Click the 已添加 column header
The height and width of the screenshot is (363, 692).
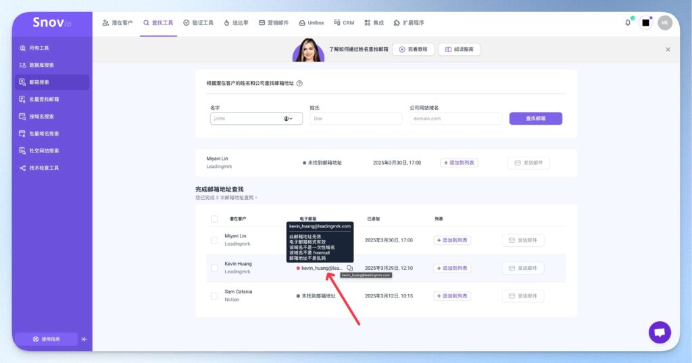tap(373, 219)
